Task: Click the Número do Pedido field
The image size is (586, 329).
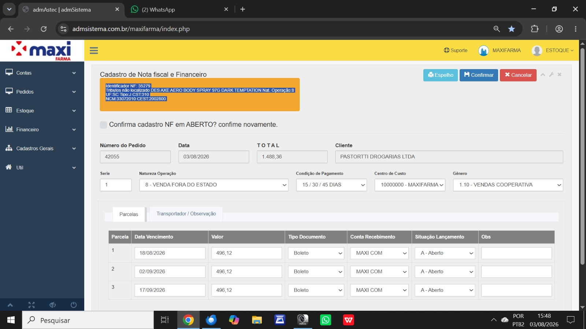Action: point(135,157)
